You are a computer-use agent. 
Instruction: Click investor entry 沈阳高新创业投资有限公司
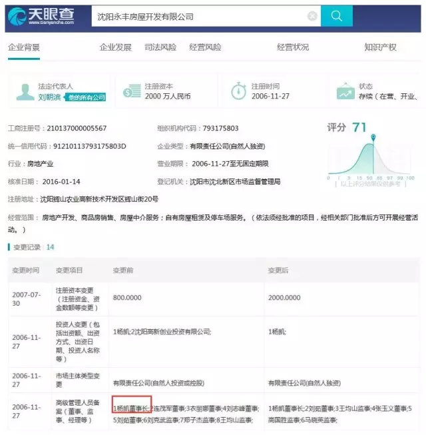tap(172, 332)
